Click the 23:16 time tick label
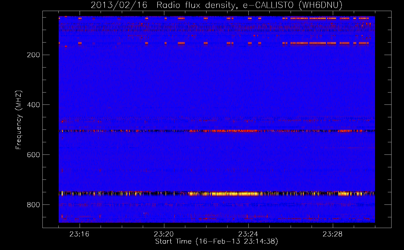The height and width of the screenshot is (250, 404). (x=79, y=234)
